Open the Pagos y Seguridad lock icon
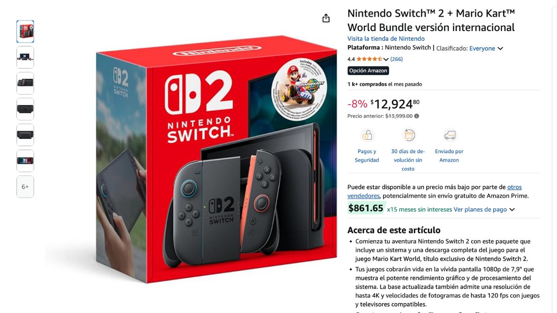557x313 pixels. click(367, 135)
